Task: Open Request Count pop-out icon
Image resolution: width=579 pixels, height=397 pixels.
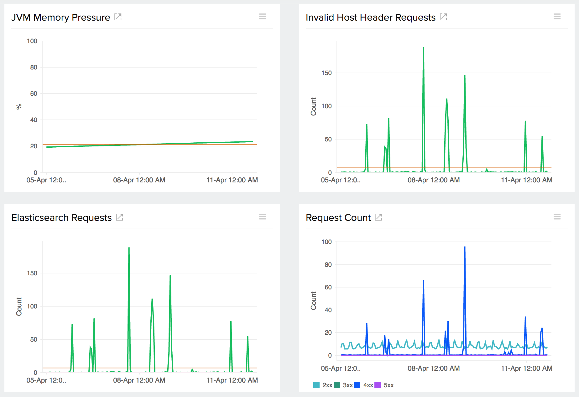Action: coord(378,217)
